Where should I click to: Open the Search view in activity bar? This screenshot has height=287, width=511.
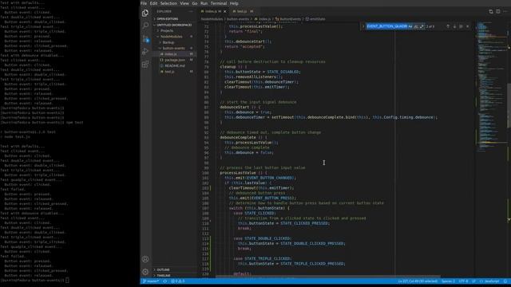pyautogui.click(x=145, y=26)
